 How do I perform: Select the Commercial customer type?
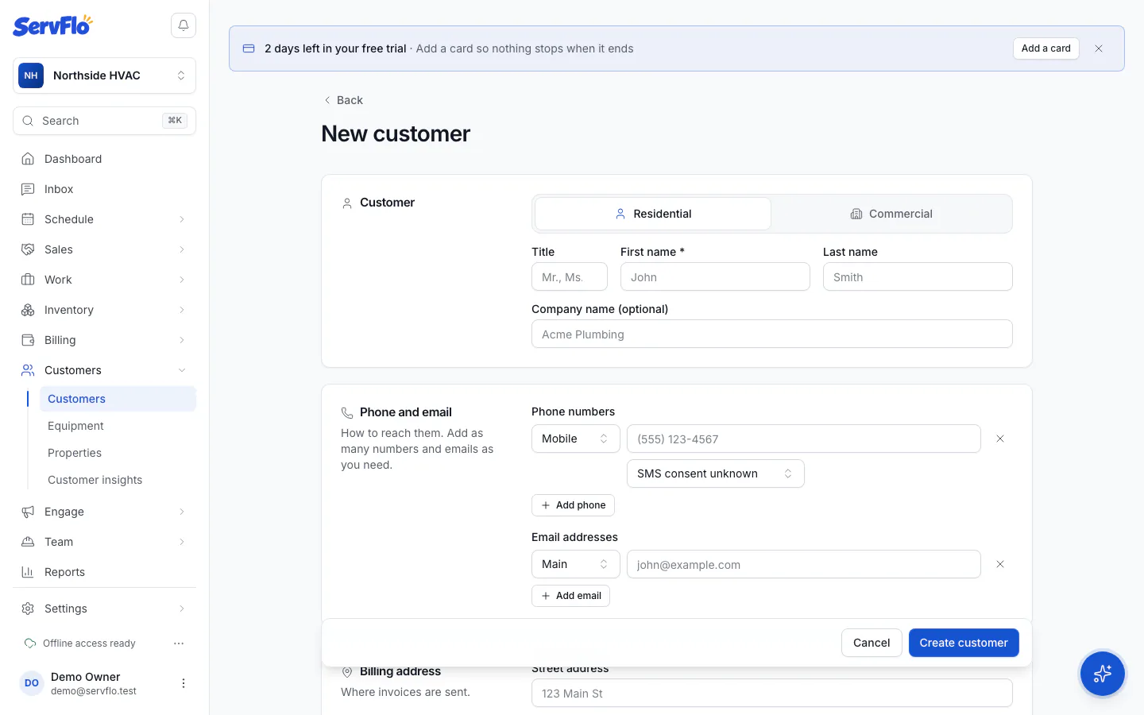point(891,214)
